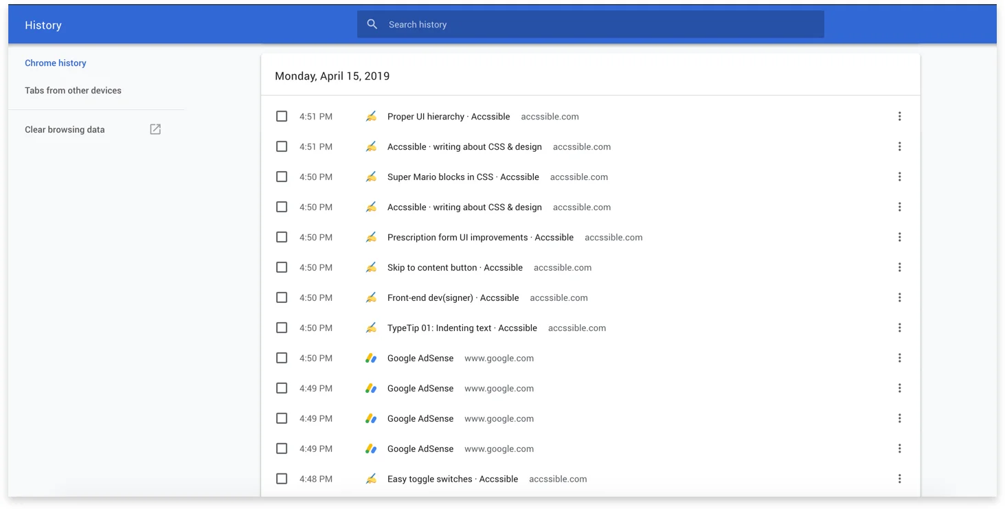Viewport: 1005px width, 509px height.
Task: Open more actions for TypeTip 01: Indenting text
Action: coord(900,328)
